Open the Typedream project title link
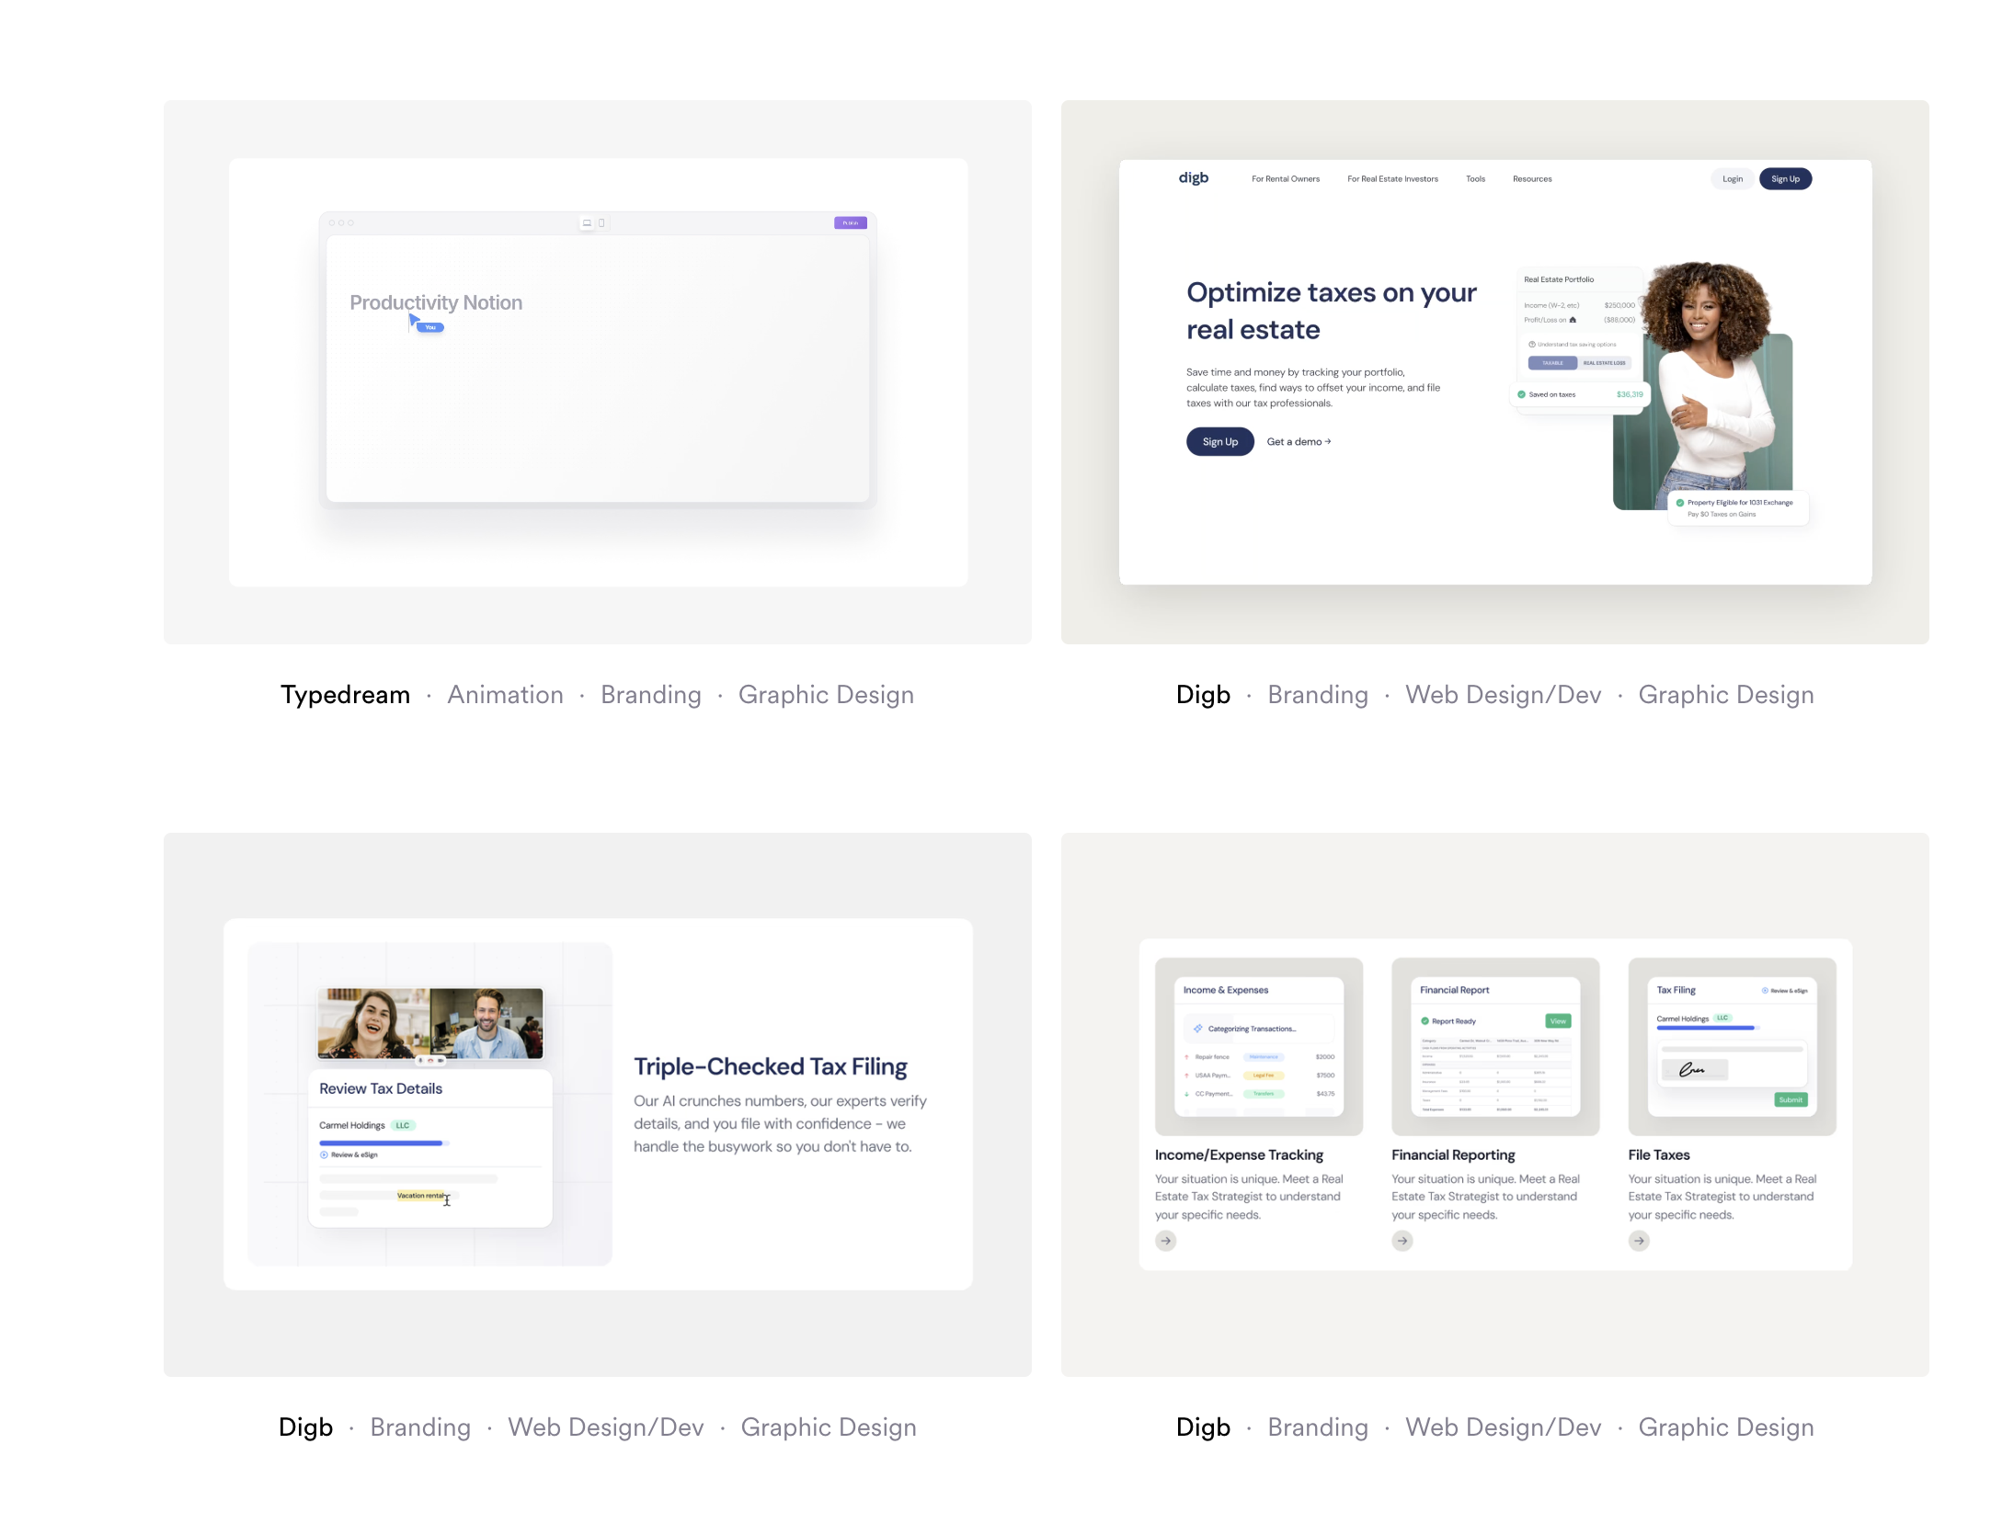Viewport: 2014px width, 1535px height. pos(345,695)
